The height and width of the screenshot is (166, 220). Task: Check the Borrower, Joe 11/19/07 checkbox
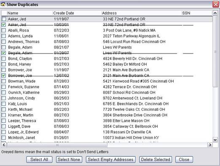4,70
